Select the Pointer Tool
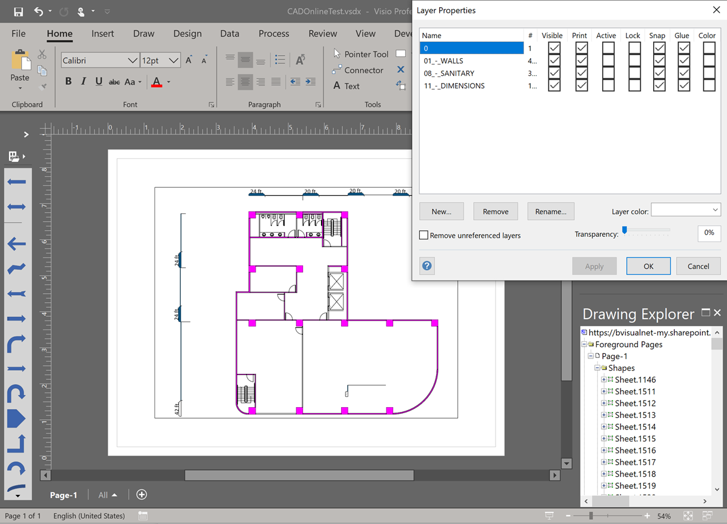 (x=360, y=54)
